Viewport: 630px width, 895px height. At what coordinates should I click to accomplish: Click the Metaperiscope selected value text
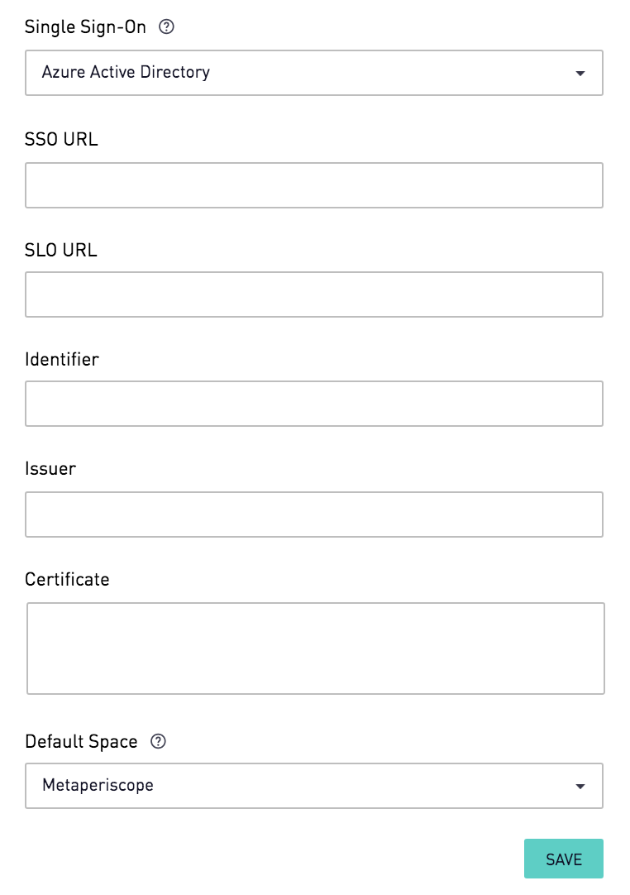(98, 786)
